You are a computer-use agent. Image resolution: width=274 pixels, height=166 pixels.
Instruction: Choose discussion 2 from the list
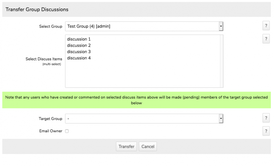[79, 45]
